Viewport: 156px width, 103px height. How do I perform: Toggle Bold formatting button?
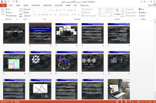pyautogui.click(x=34, y=15)
